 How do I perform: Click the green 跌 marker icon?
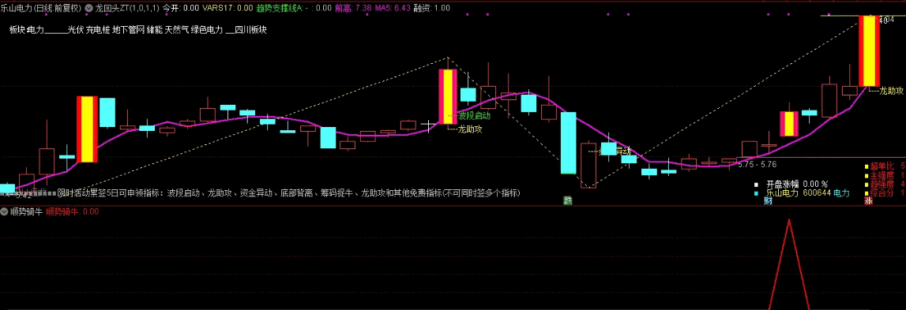coord(568,200)
